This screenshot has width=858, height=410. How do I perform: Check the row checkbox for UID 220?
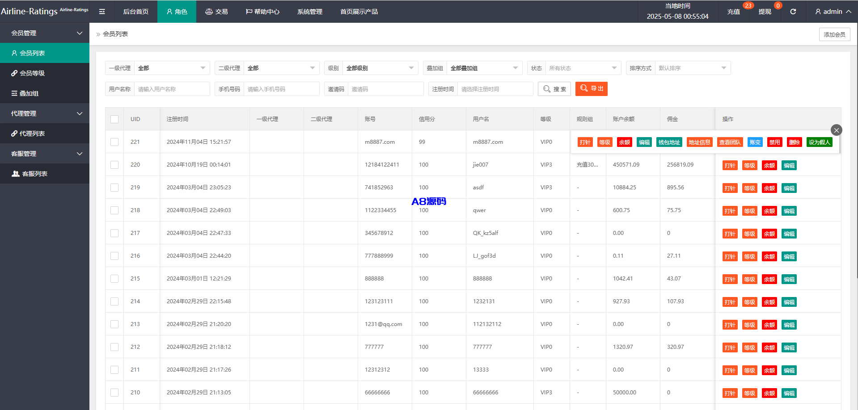click(x=114, y=165)
